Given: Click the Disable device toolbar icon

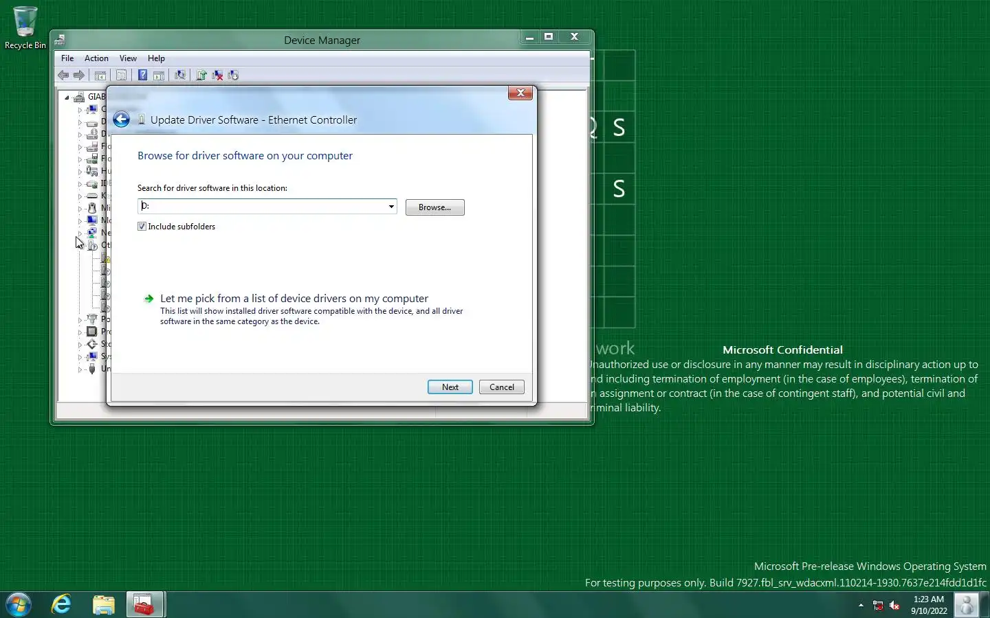Looking at the screenshot, I should (x=234, y=76).
